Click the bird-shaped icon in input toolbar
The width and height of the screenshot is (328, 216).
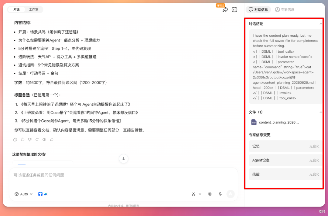click(x=45, y=194)
